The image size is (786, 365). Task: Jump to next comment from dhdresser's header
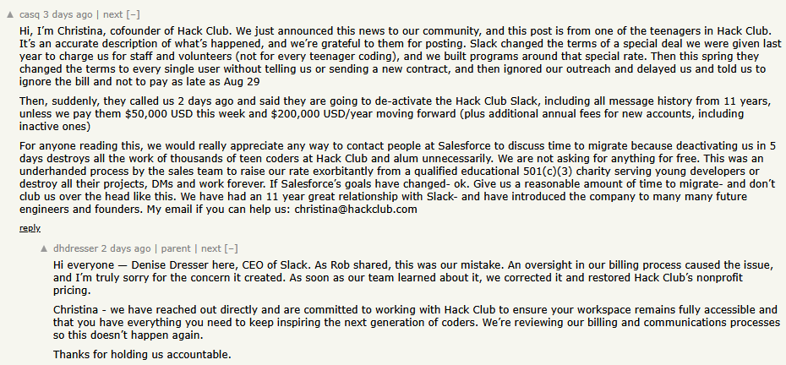210,248
